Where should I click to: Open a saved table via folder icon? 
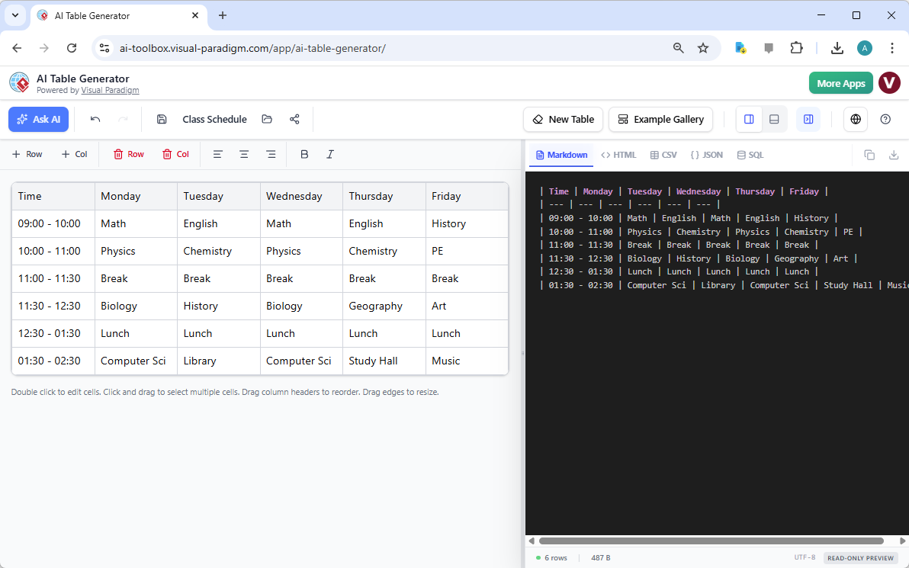266,119
